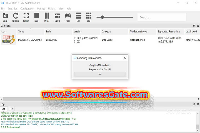Refresh the game list
This screenshot has height=133, width=200.
[16, 17]
